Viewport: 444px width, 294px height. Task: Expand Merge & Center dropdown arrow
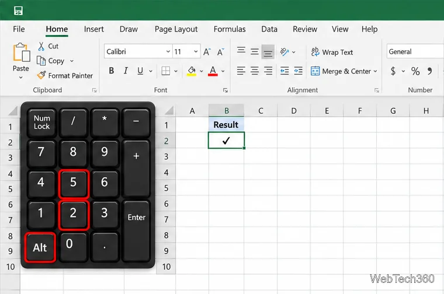(x=375, y=71)
